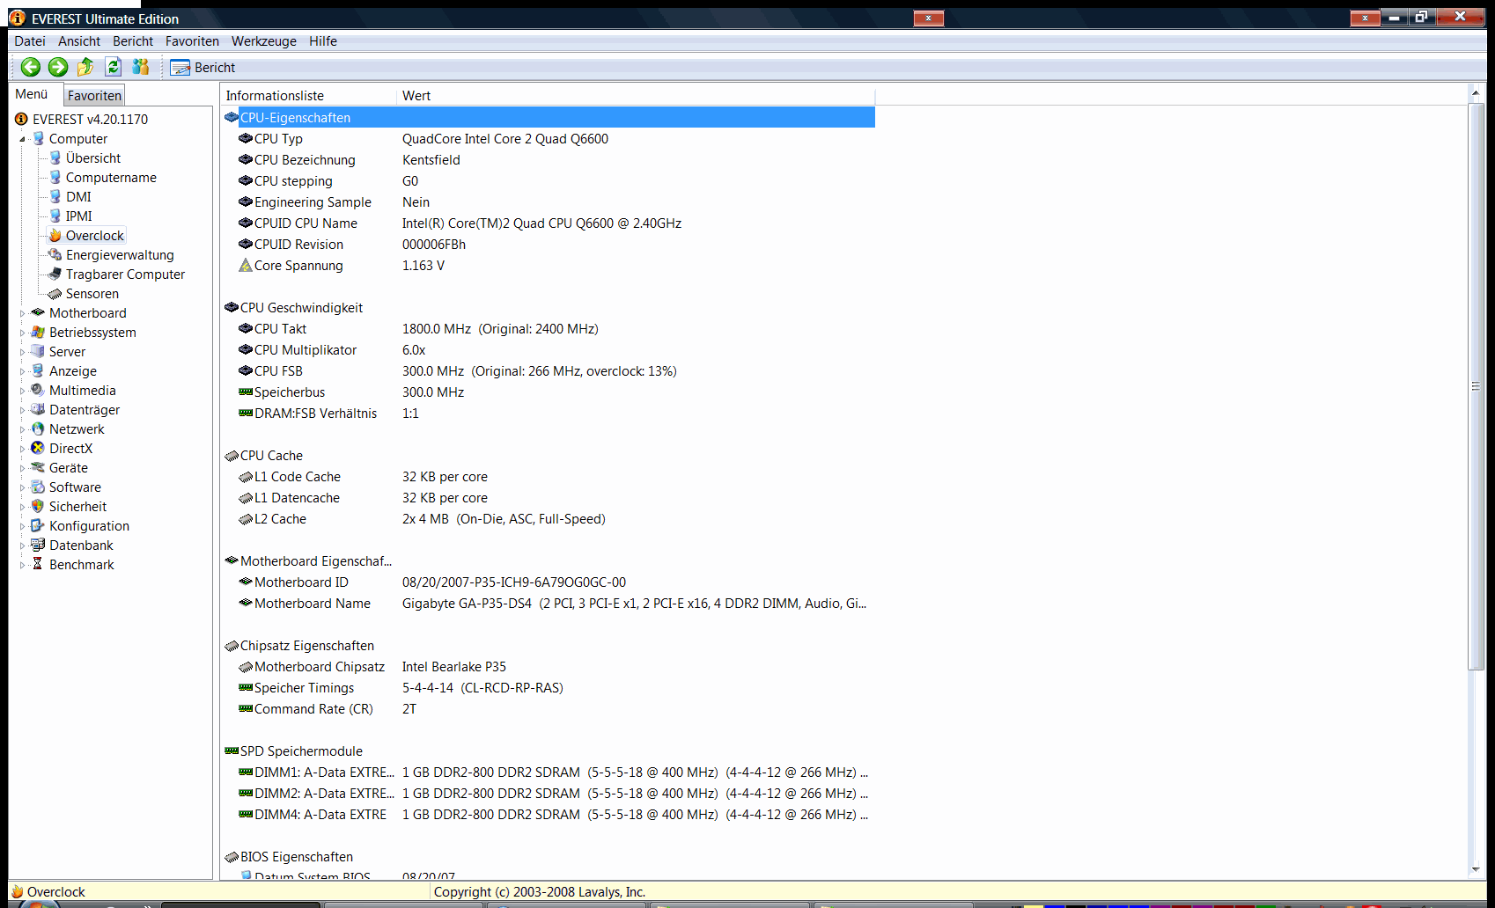Select the Übersicht tree item
The height and width of the screenshot is (908, 1495).
pyautogui.click(x=93, y=158)
